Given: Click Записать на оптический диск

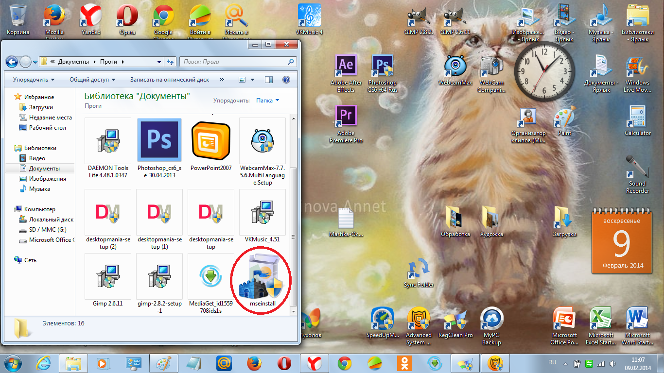Looking at the screenshot, I should coord(170,80).
